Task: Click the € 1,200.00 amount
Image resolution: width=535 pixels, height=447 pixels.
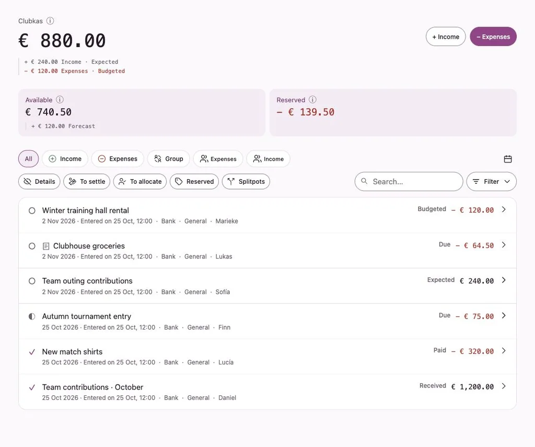Action: pyautogui.click(x=472, y=386)
